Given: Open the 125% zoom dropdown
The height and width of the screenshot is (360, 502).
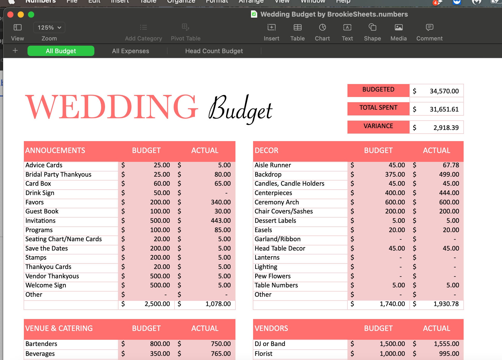Looking at the screenshot, I should pos(49,27).
